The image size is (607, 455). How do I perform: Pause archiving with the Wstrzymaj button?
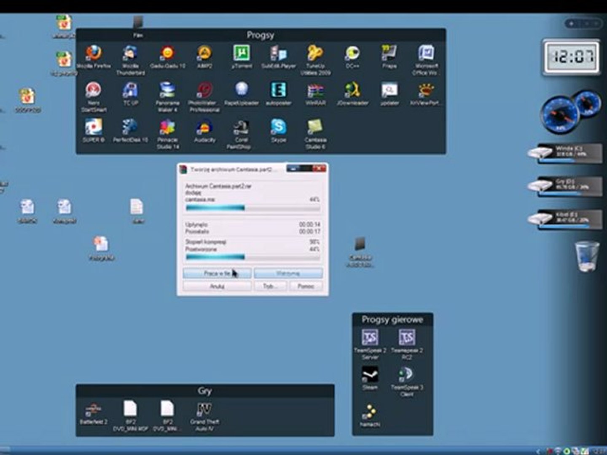(288, 273)
